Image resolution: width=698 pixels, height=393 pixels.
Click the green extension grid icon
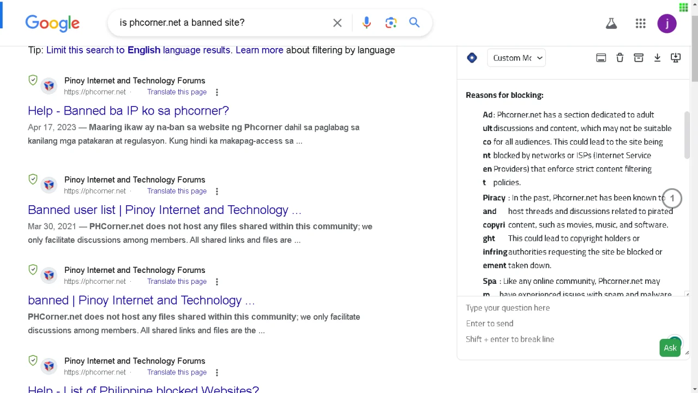684,7
